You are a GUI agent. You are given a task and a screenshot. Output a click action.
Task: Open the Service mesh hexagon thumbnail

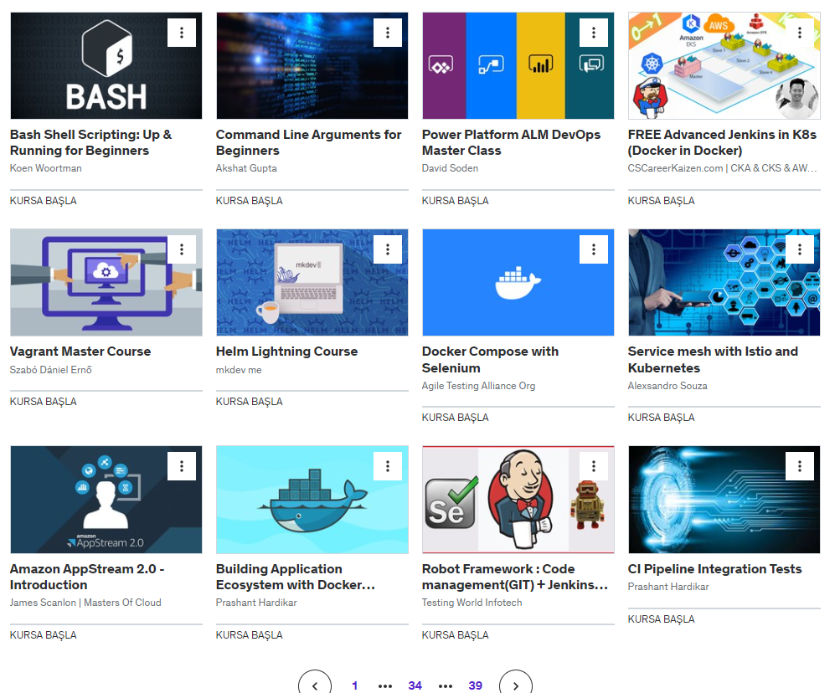[x=724, y=283]
